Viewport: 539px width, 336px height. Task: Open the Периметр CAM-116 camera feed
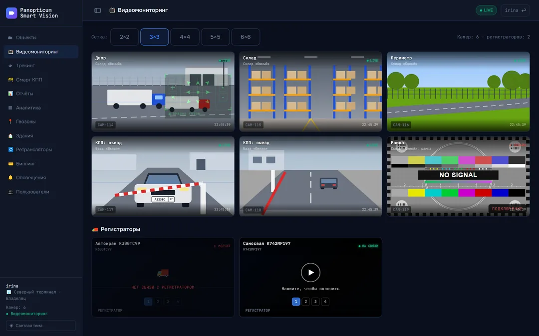(458, 92)
